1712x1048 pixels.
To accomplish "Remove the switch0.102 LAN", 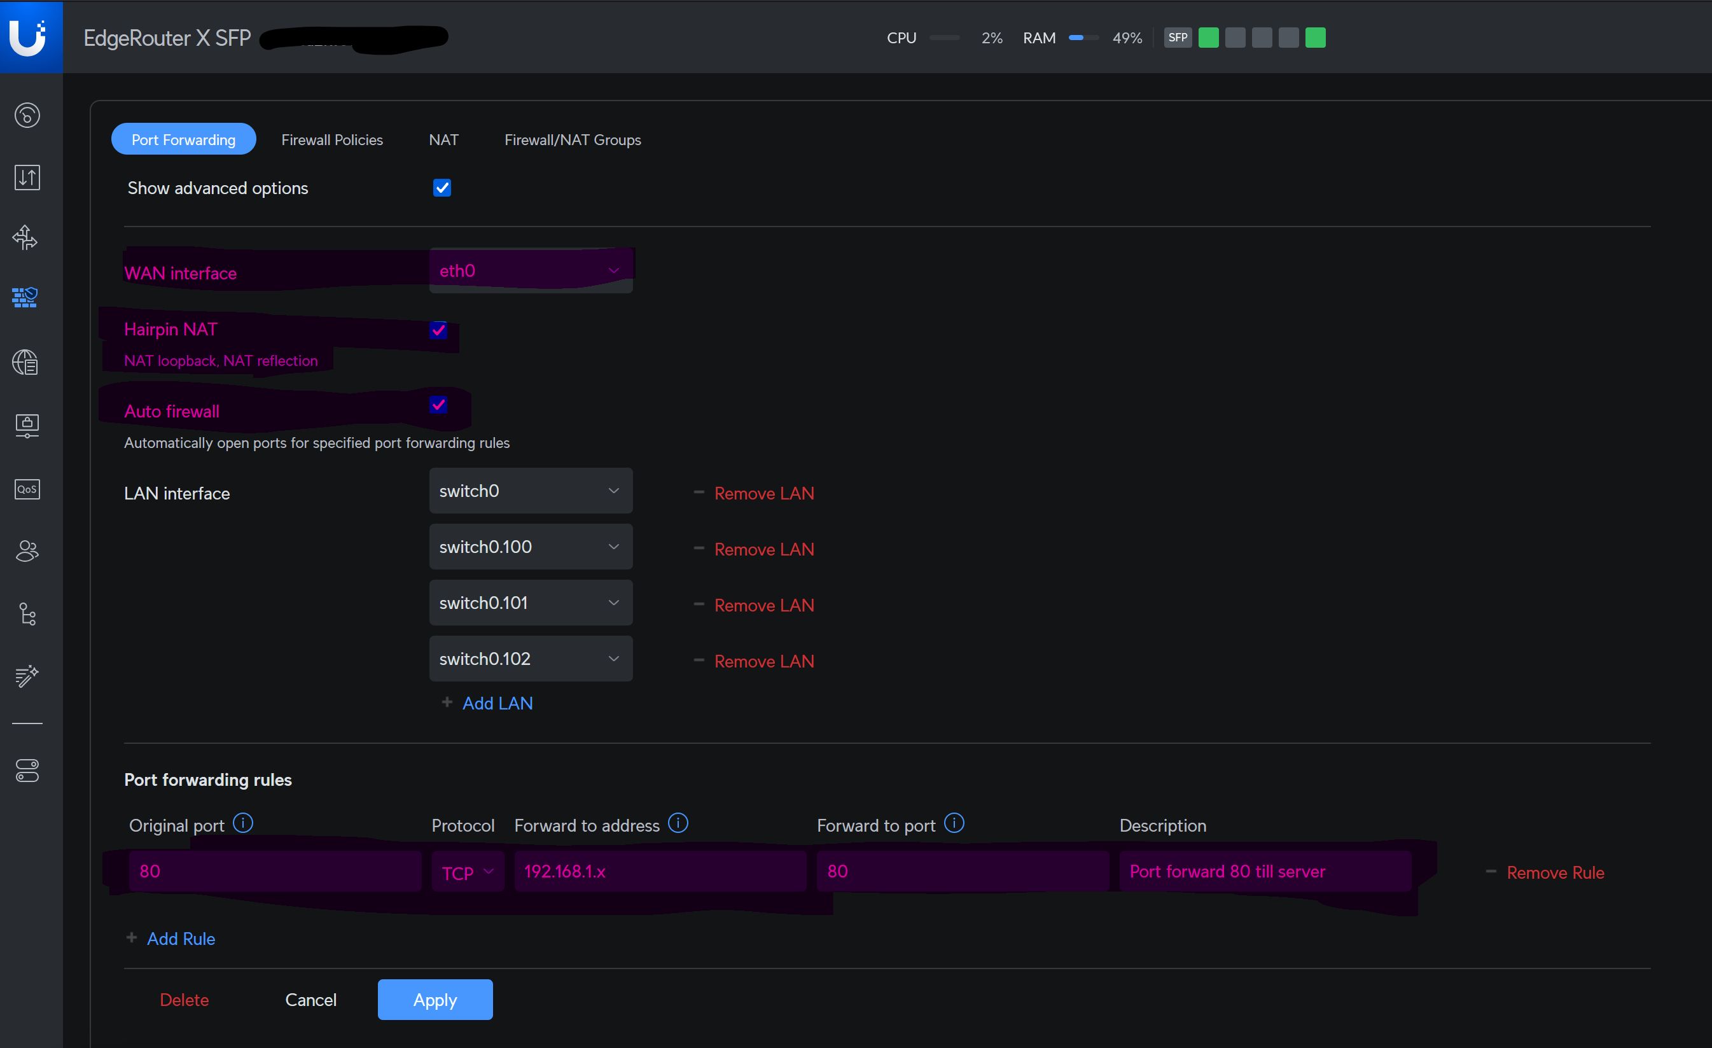I will (754, 661).
